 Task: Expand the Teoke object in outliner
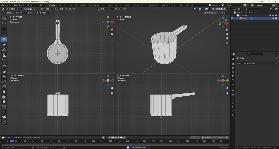pyautogui.click(x=238, y=18)
